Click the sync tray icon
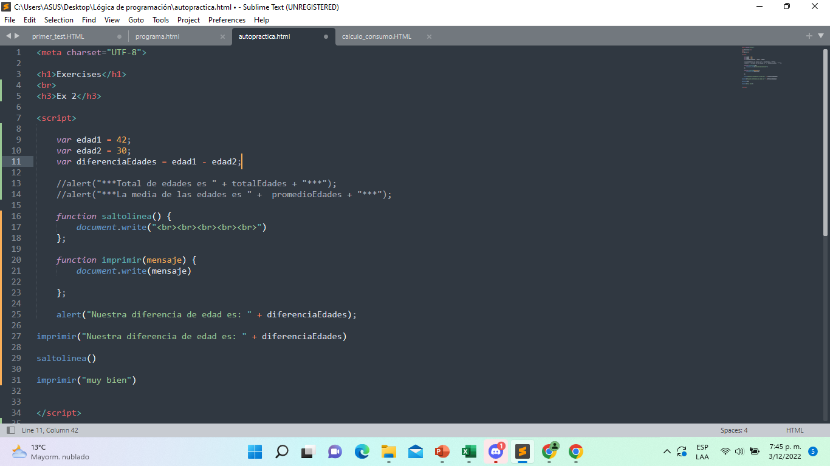This screenshot has width=830, height=466. click(682, 451)
